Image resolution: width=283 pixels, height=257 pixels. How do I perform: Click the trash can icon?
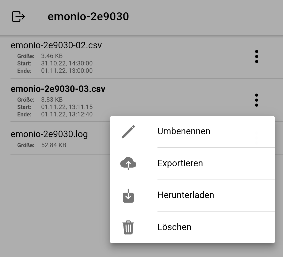(128, 227)
